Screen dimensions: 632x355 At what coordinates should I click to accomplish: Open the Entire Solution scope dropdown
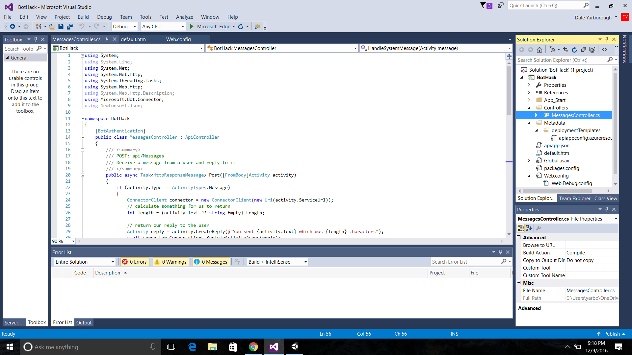tap(85, 262)
